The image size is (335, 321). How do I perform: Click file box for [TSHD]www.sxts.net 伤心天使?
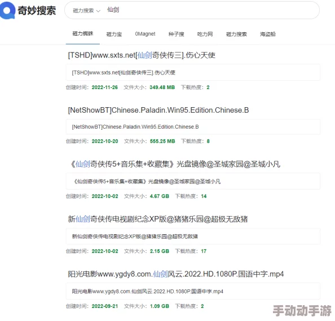coord(193,72)
